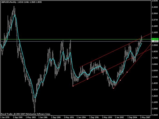Screen dimensions: 159x119
Task: Click the 1.1835 price axis label
Action: pyautogui.click(x=155, y=102)
